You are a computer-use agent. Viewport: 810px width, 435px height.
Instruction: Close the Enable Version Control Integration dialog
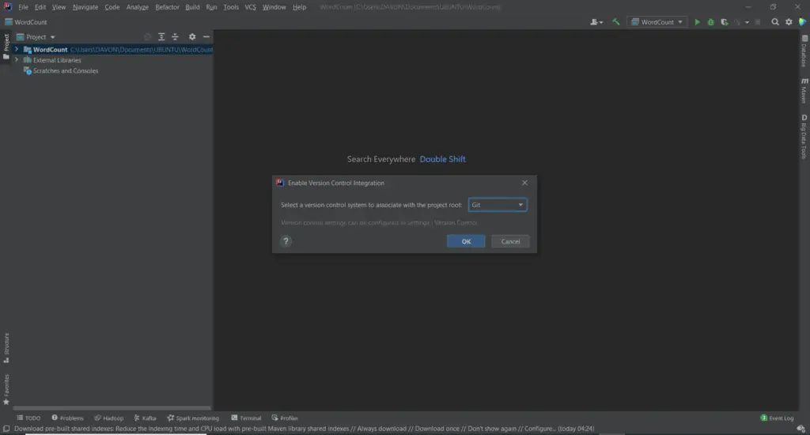525,183
